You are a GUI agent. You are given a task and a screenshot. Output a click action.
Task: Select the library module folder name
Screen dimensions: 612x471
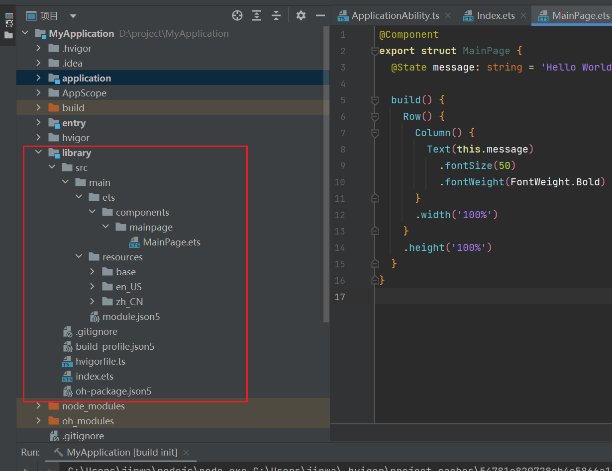tap(77, 153)
